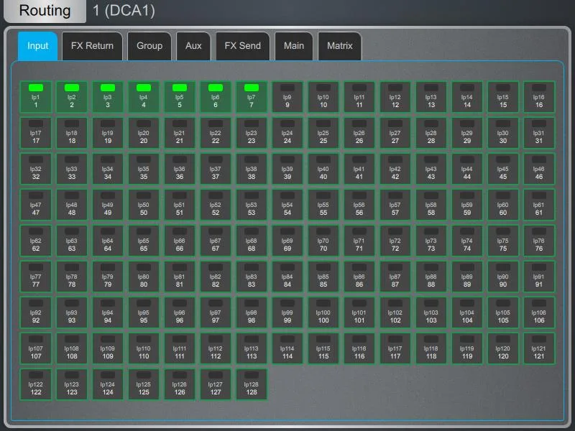Assign input Ip106
Viewport: 575px width, 431px height.
pyautogui.click(x=538, y=312)
